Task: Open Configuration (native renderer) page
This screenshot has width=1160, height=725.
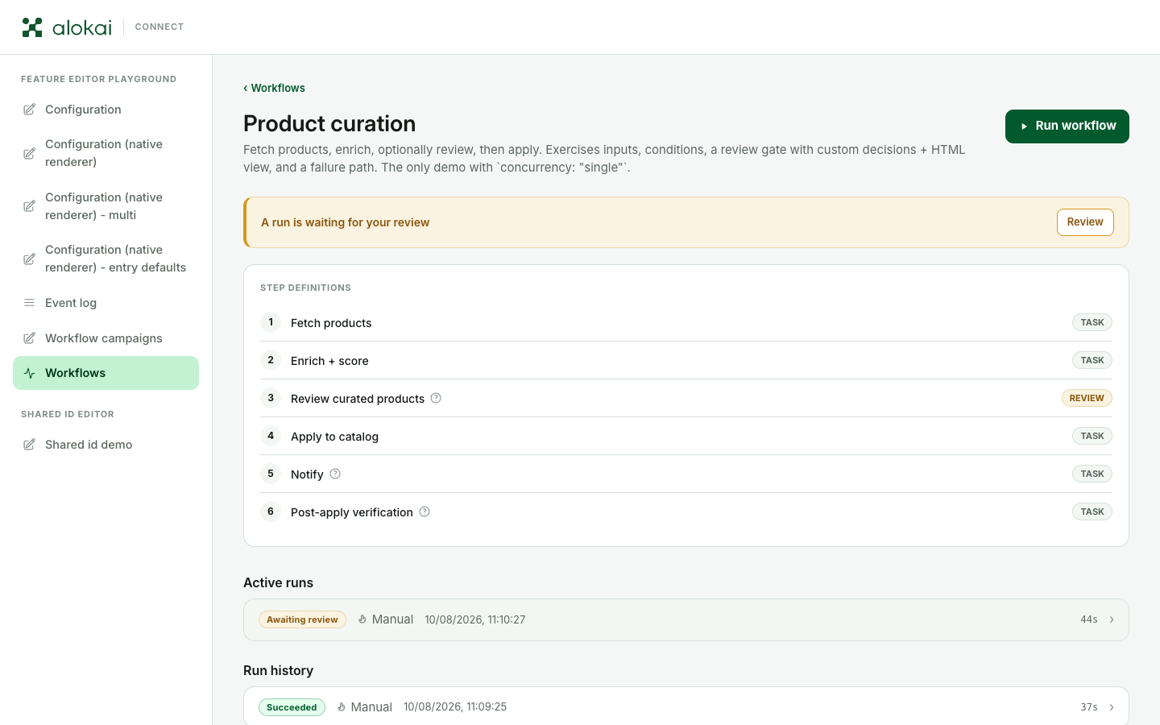Action: pyautogui.click(x=106, y=153)
